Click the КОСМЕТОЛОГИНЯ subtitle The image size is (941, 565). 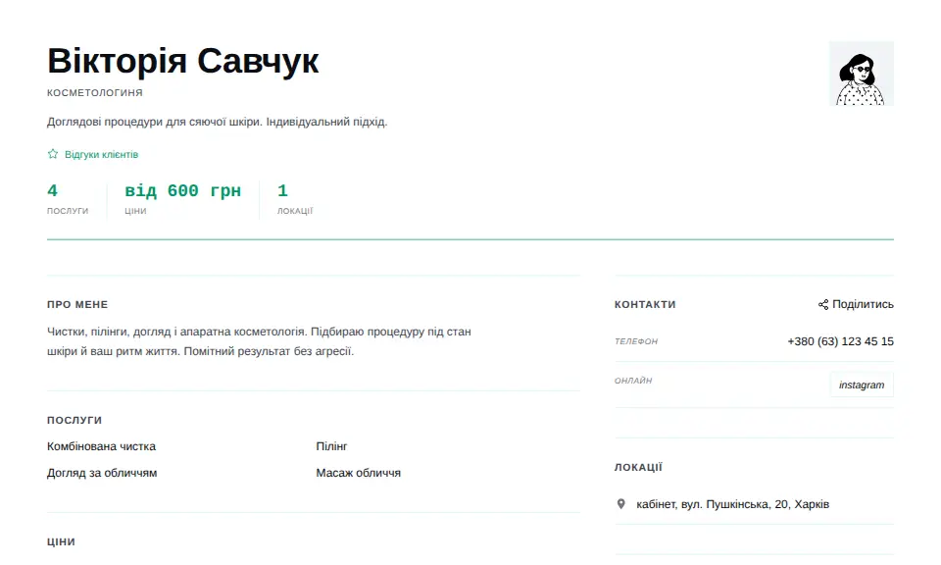(x=95, y=92)
